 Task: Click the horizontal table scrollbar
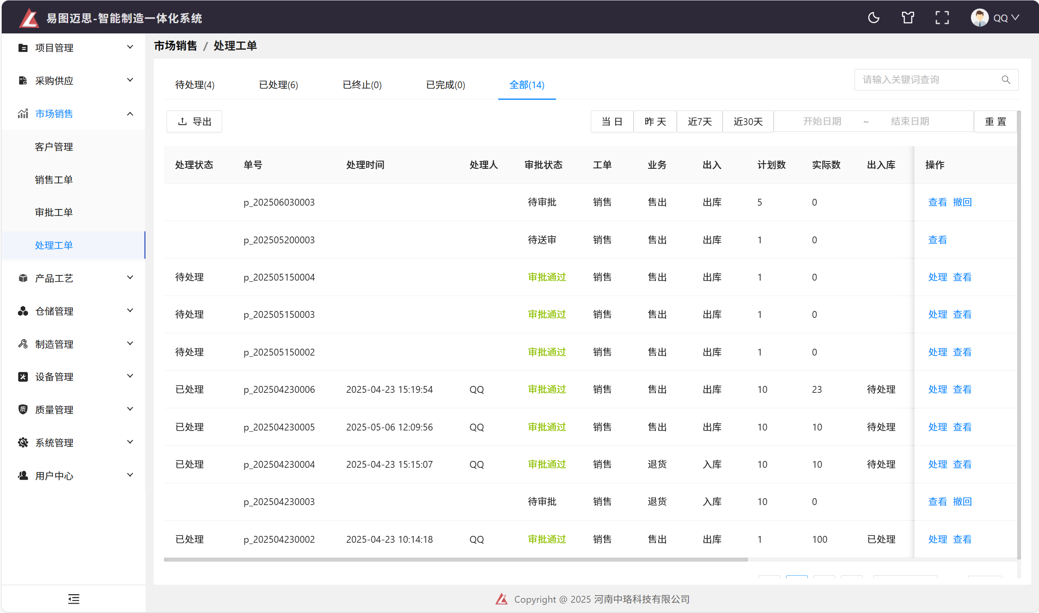[455, 559]
